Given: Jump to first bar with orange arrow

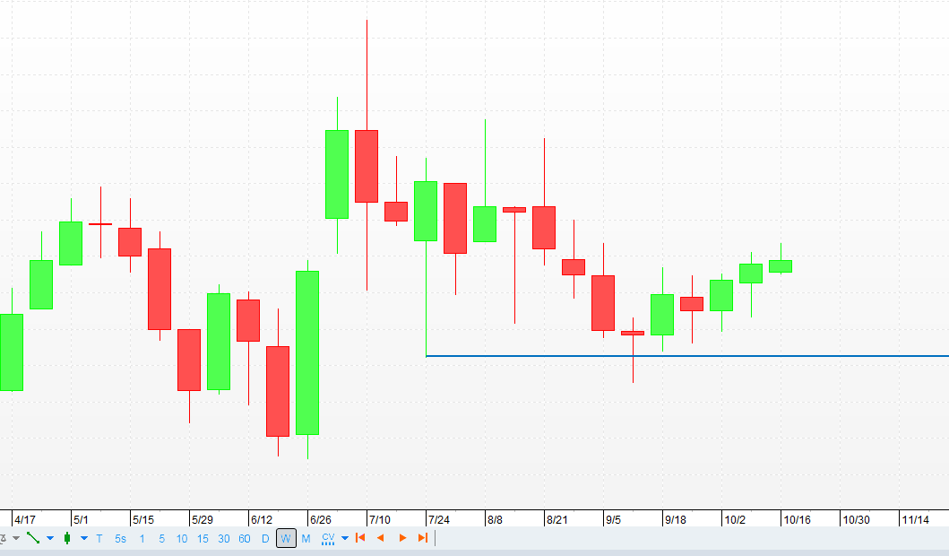Looking at the screenshot, I should pyautogui.click(x=360, y=538).
